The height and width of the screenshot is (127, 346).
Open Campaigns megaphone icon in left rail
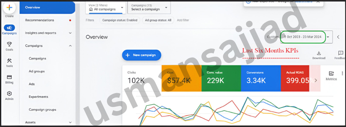(x=9, y=28)
